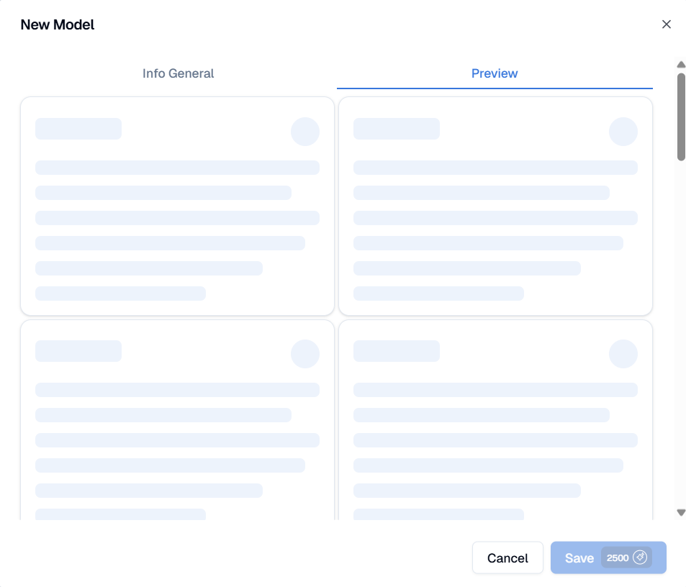The height and width of the screenshot is (587, 686).
Task: Close the New Model dialog
Action: (x=667, y=24)
